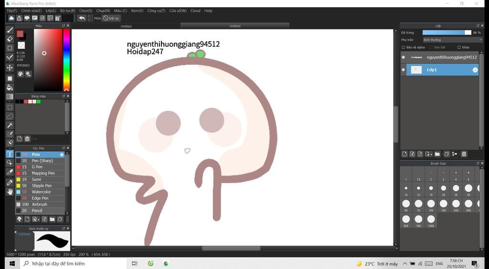This screenshot has width=489, height=269.
Task: Open the color palette wheel icon
Action: 20,74
